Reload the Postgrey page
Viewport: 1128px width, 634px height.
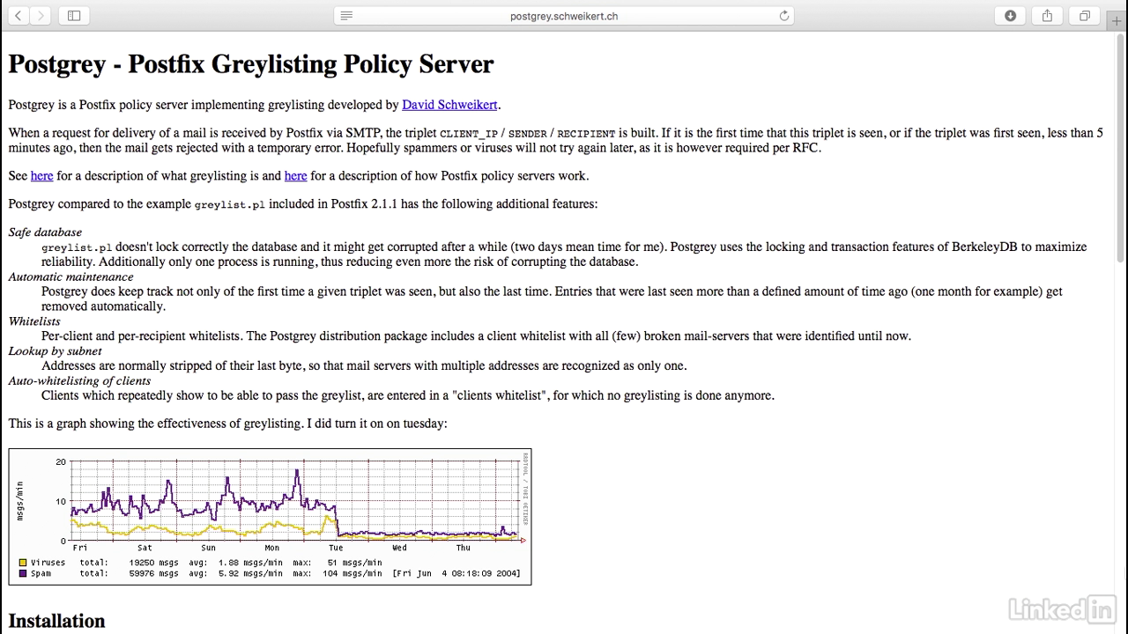pos(783,16)
